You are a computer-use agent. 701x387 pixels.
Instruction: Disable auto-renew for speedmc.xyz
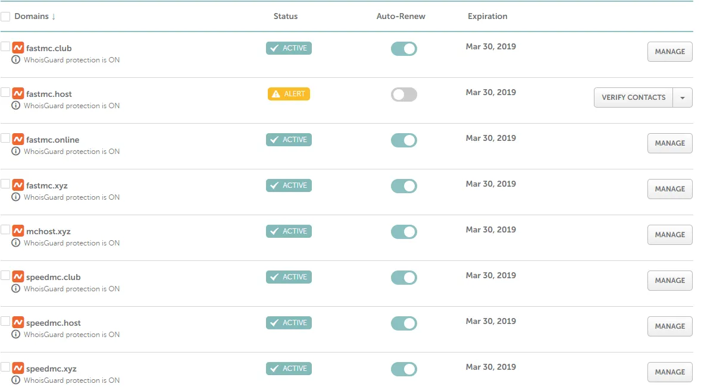pos(403,369)
